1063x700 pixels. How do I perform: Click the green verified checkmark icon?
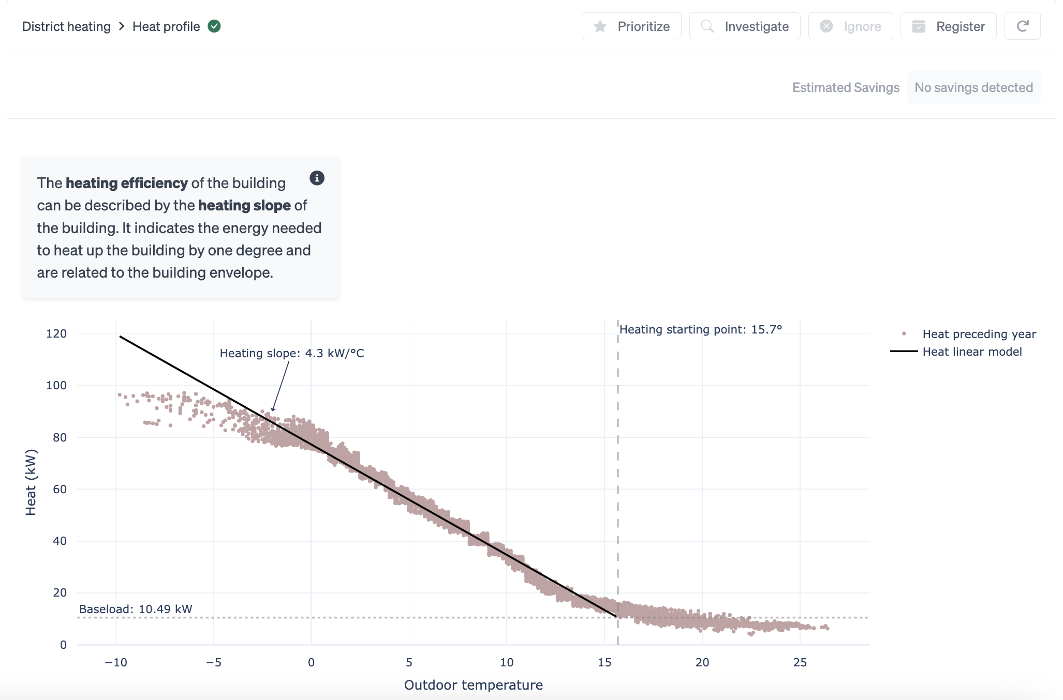pyautogui.click(x=214, y=26)
